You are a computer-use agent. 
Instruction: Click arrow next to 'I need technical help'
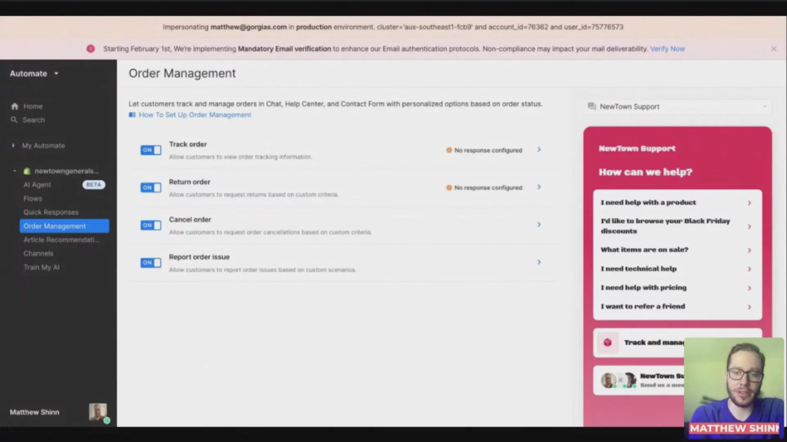pos(749,269)
